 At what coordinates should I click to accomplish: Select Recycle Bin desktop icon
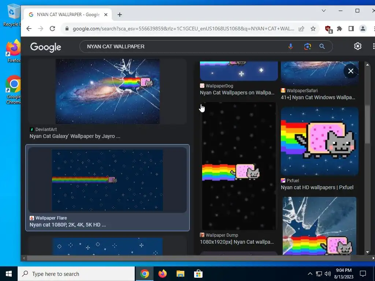(x=12, y=15)
